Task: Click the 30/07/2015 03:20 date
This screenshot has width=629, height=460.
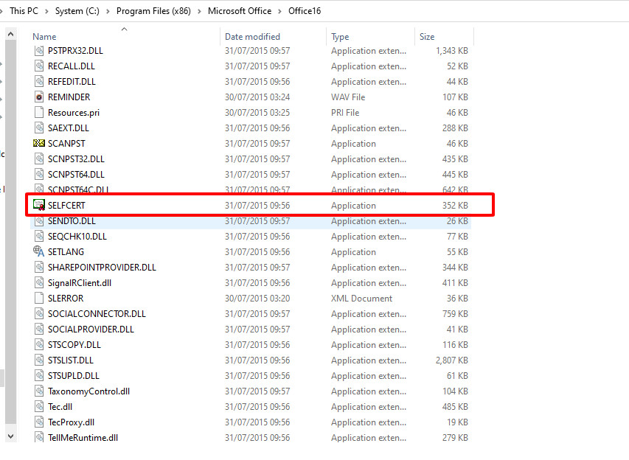Action: tap(257, 298)
